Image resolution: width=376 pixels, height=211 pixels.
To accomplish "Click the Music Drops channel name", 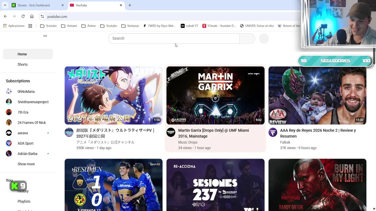I will pos(188,142).
